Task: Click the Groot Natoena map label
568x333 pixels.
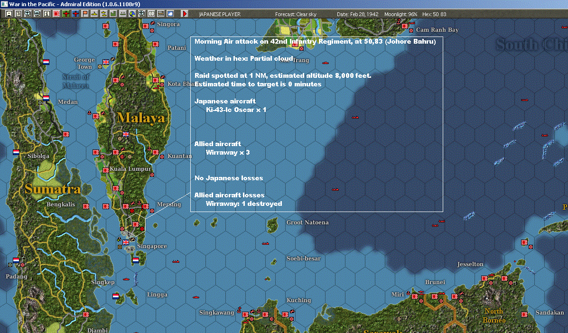Action: (x=307, y=222)
